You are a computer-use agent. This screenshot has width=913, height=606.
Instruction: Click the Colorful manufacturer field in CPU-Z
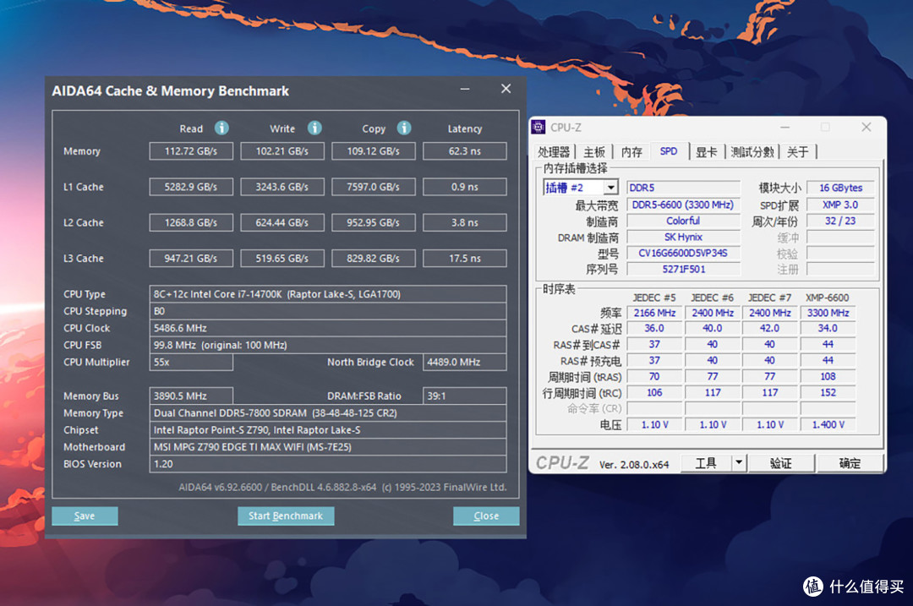683,221
